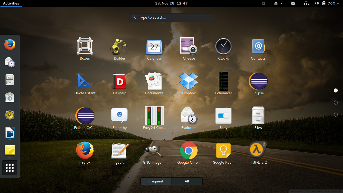Go to the third app page indicator

click(x=336, y=115)
